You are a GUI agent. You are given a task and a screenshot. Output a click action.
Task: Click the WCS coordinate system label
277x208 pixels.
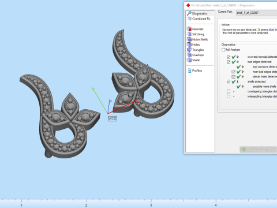pyautogui.click(x=113, y=118)
